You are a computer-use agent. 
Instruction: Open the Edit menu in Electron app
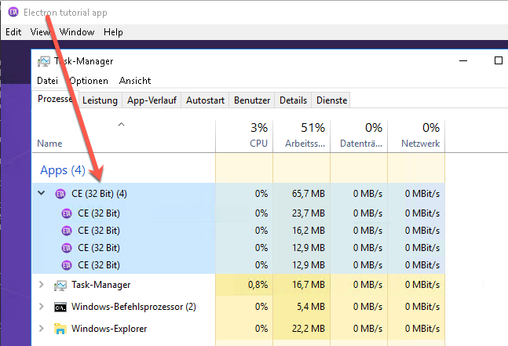click(x=13, y=32)
